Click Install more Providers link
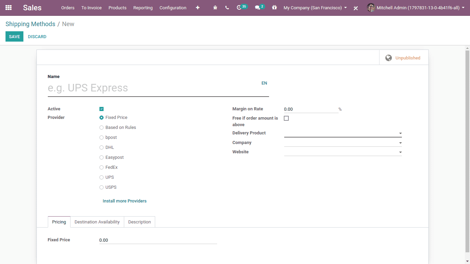Image resolution: width=470 pixels, height=264 pixels. tap(125, 201)
